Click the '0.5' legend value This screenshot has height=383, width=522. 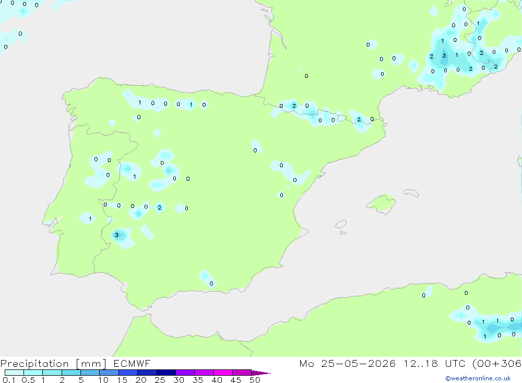tap(28, 380)
